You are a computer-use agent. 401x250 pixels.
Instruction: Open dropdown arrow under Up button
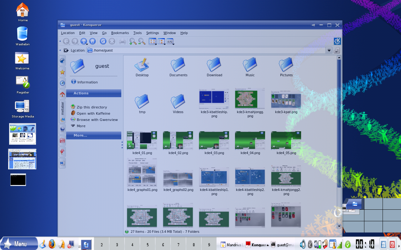86,44
